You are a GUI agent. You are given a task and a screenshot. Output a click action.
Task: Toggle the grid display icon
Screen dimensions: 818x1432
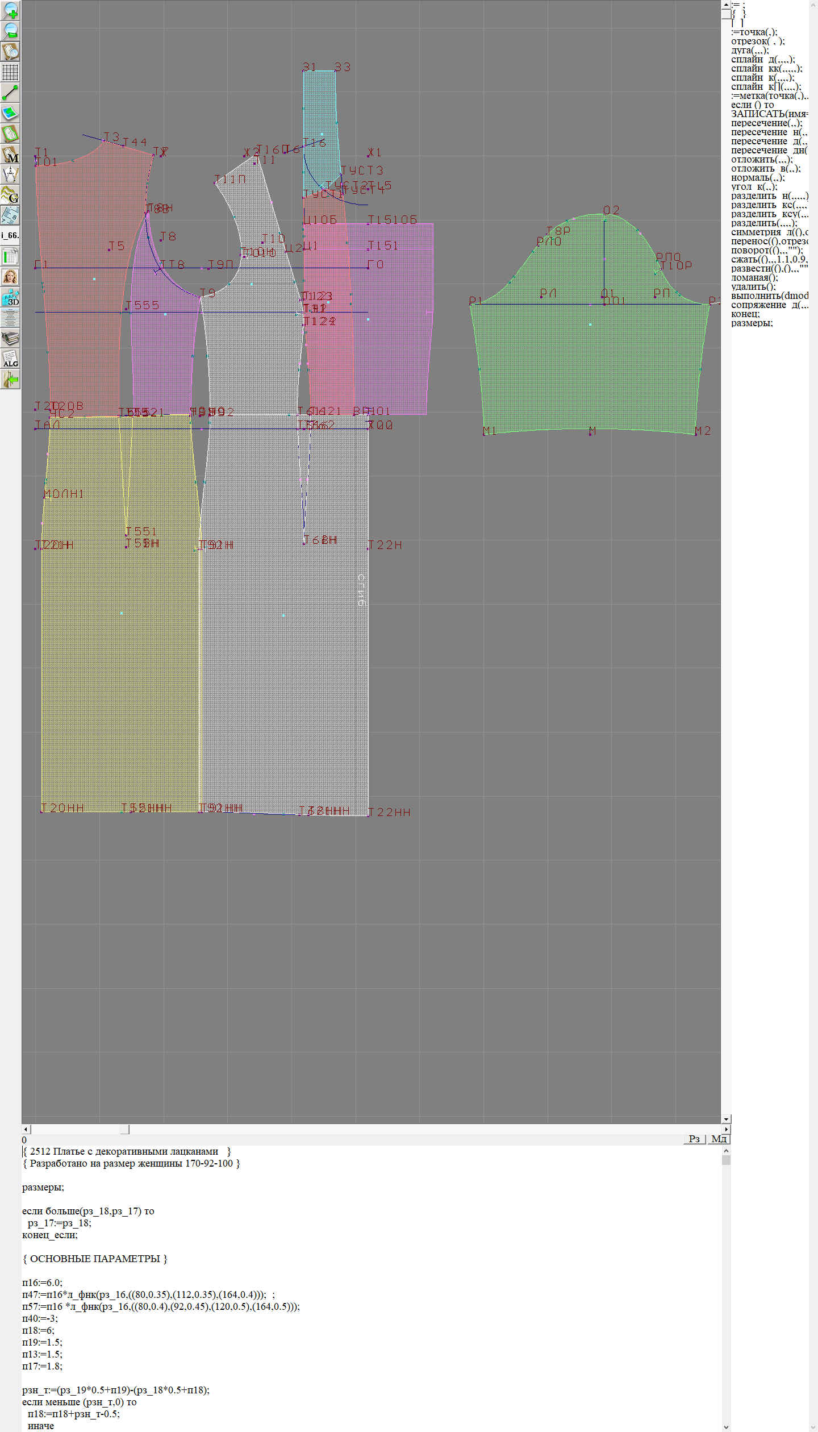point(10,72)
